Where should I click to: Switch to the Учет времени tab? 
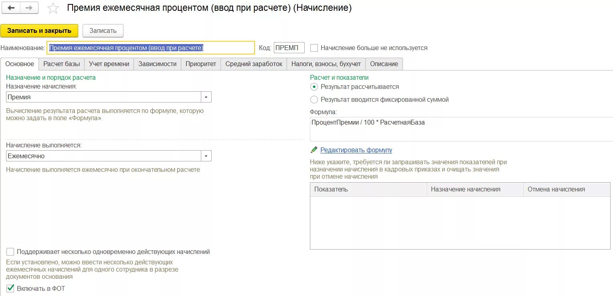pos(109,64)
